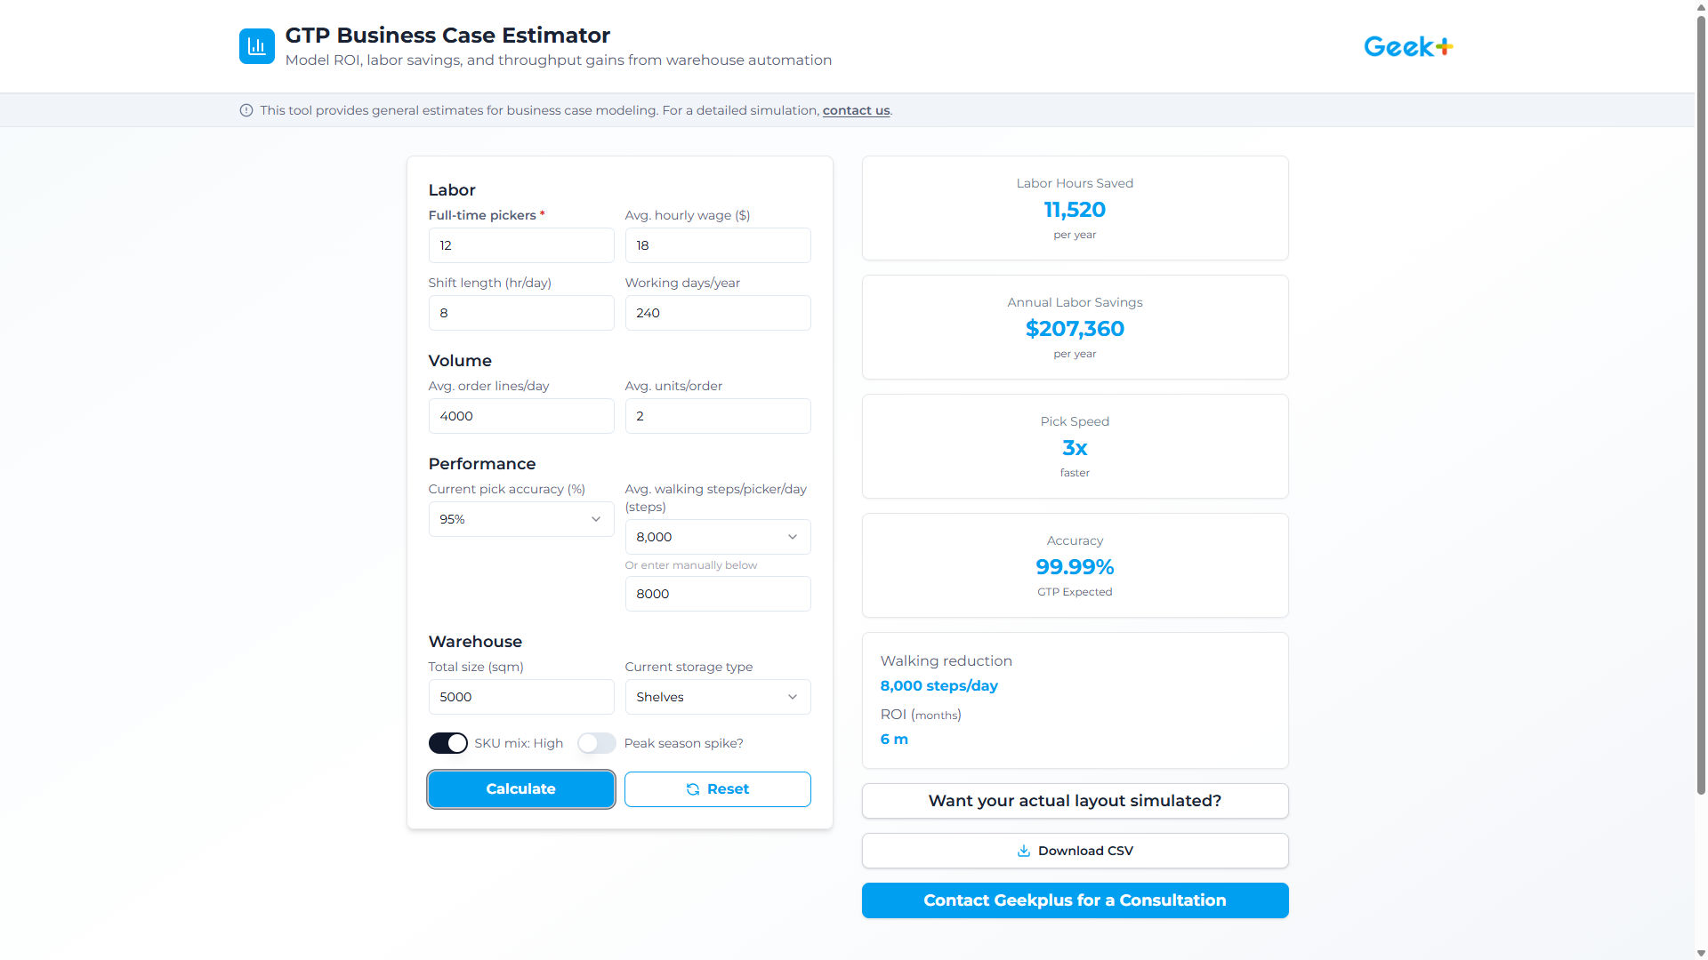Click Contact Geekplus for a Consultation
The image size is (1708, 960).
tap(1075, 900)
